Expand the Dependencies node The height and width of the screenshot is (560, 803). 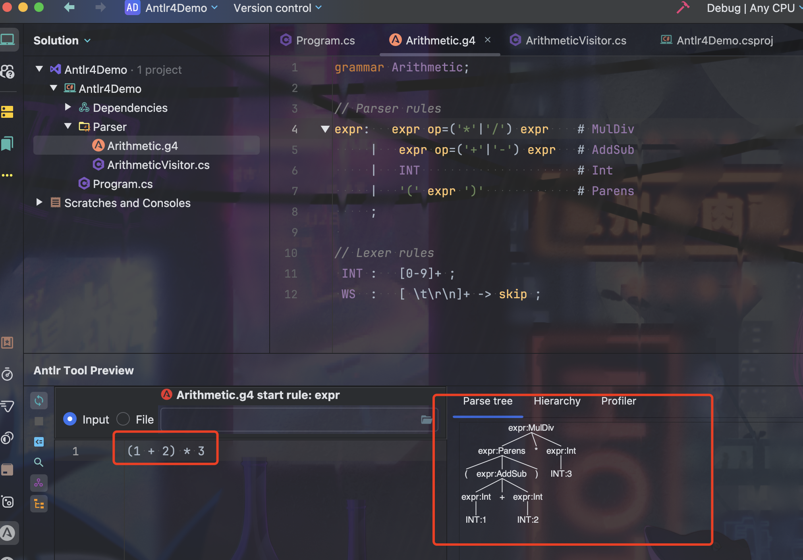[68, 107]
